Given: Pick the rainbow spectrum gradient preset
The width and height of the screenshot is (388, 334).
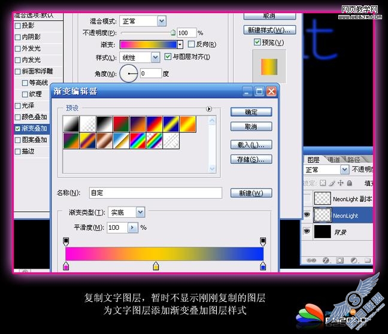Looking at the screenshot, I should point(138,141).
